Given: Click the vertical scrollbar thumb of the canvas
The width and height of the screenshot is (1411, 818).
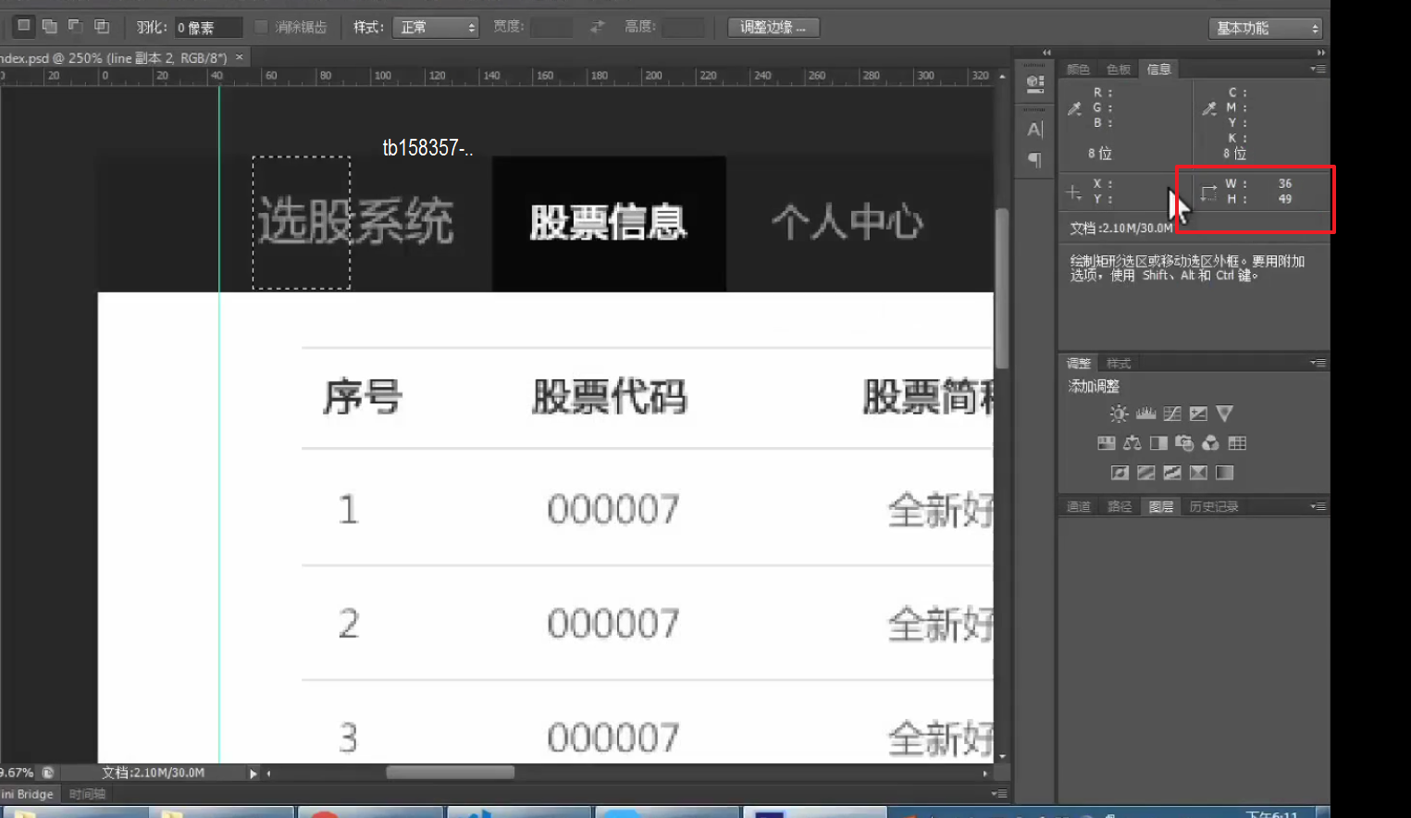Looking at the screenshot, I should tap(1002, 289).
